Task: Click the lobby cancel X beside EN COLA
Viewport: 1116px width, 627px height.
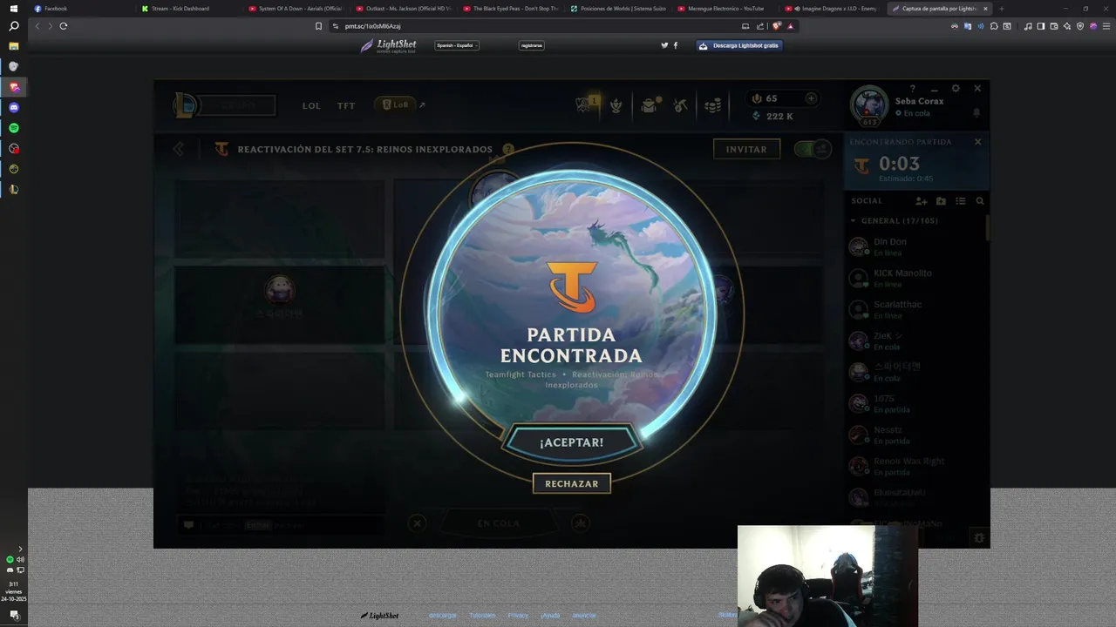Action: coord(418,523)
